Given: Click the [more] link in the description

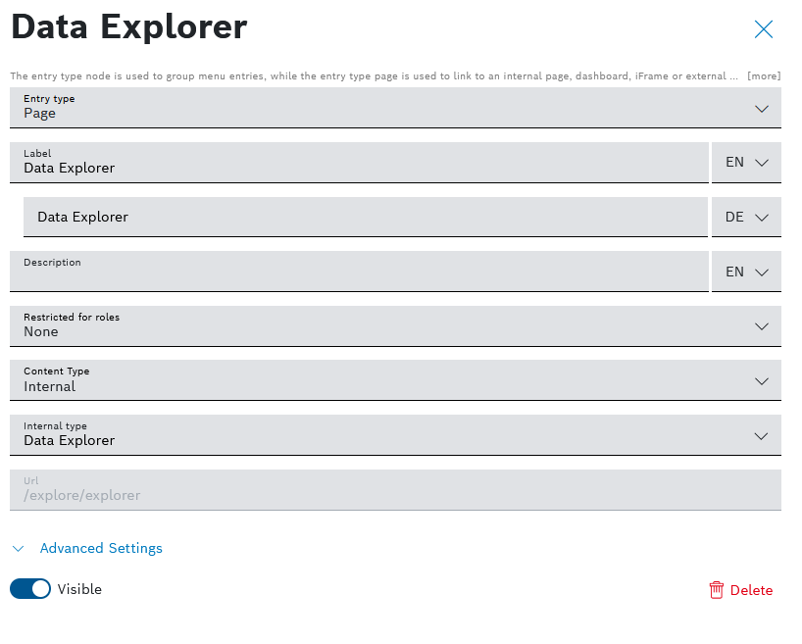Looking at the screenshot, I should 764,75.
